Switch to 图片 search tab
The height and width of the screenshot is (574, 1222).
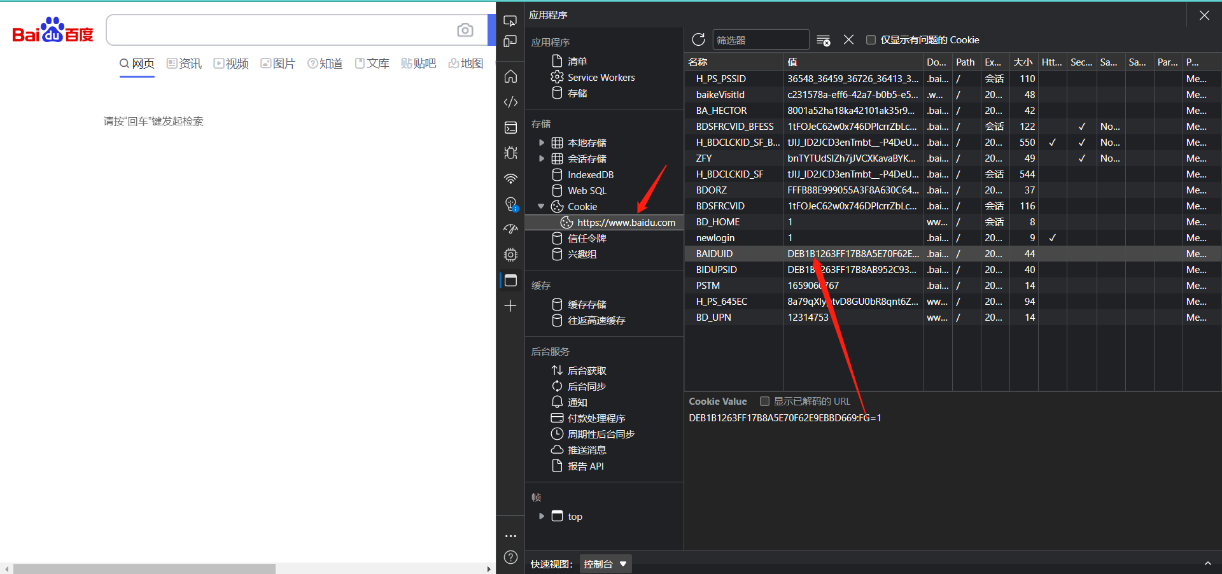278,63
